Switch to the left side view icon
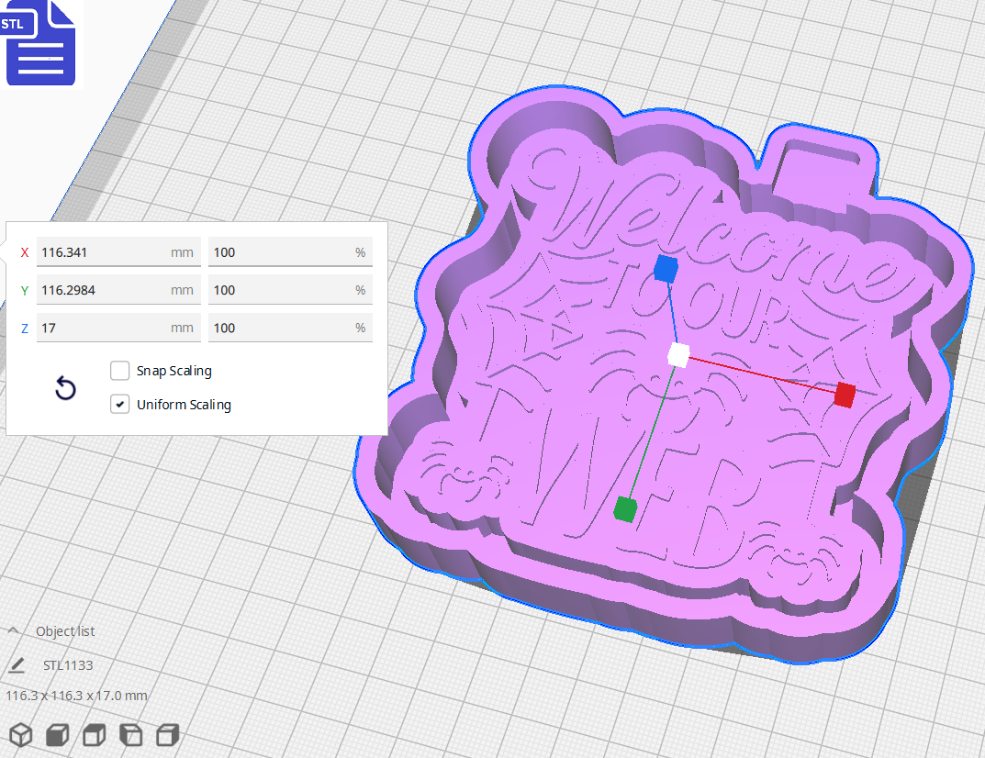 pyautogui.click(x=129, y=735)
